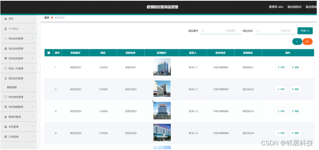The width and height of the screenshot is (319, 150).
Task: Click the 联系人4 cell
Action: point(193,133)
